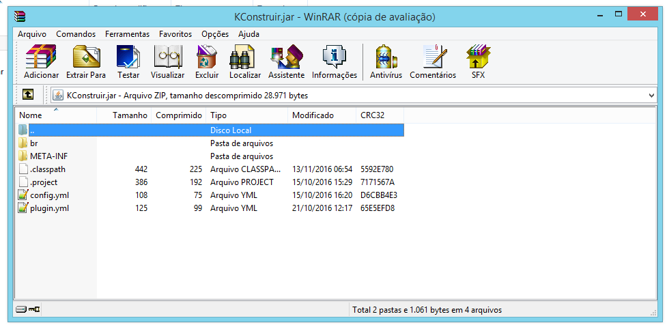Click the Extrair Para toolbar icon

[86, 56]
